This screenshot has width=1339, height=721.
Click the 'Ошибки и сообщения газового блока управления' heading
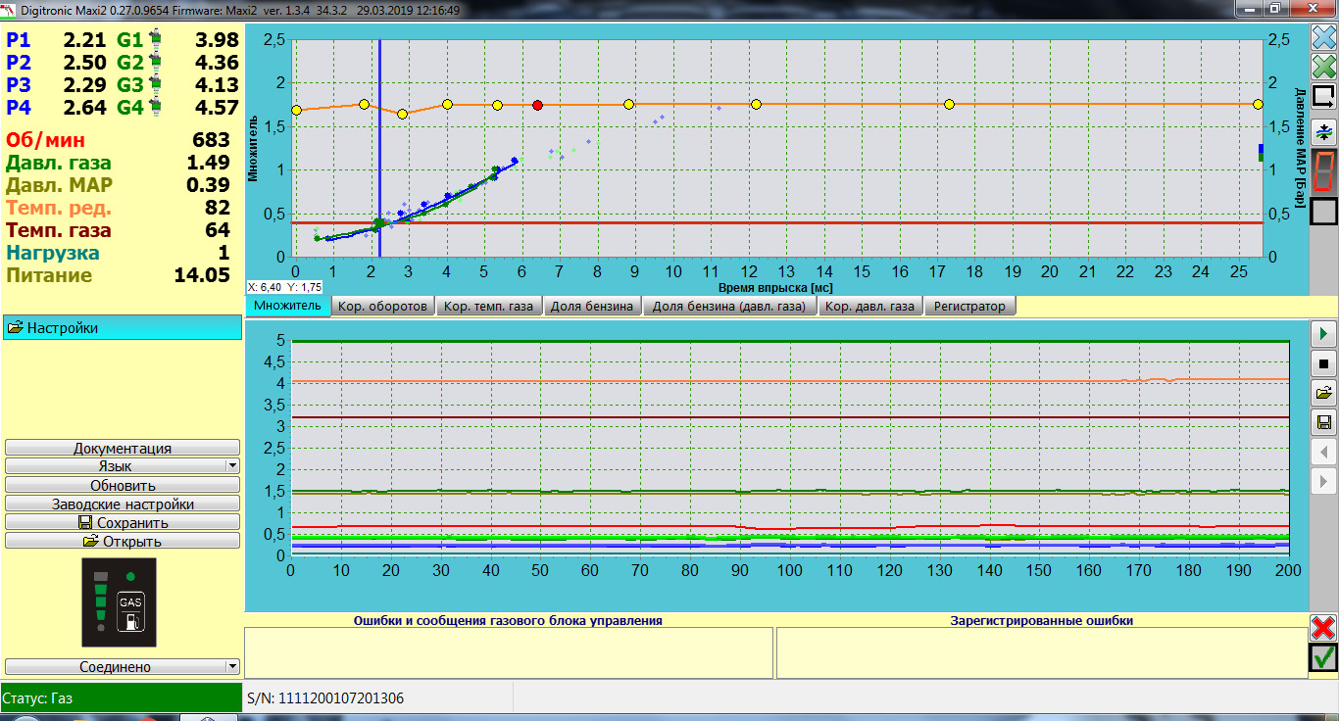(508, 620)
